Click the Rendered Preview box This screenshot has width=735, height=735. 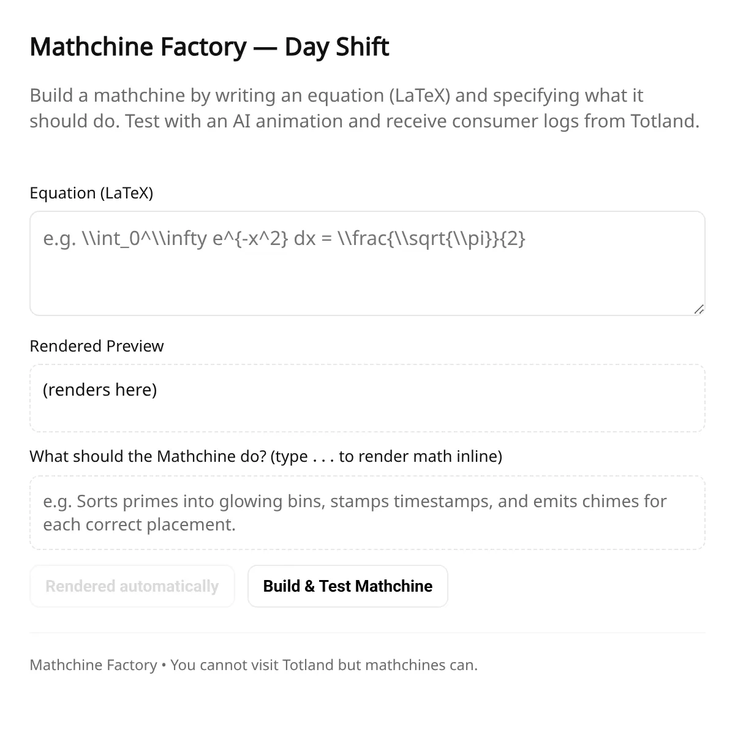pyautogui.click(x=367, y=398)
